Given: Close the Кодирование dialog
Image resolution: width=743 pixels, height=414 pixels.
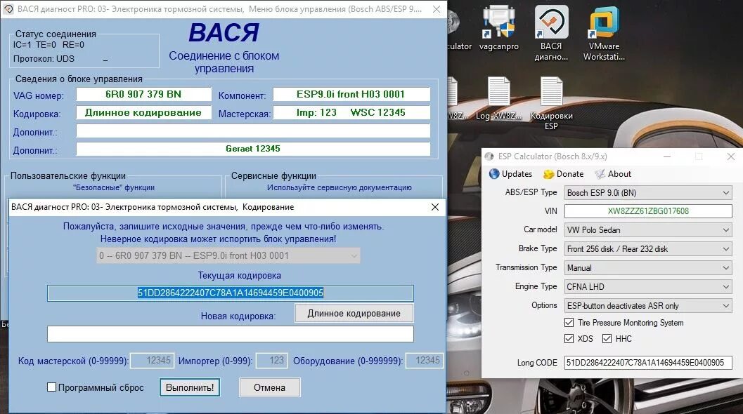Looking at the screenshot, I should point(435,207).
